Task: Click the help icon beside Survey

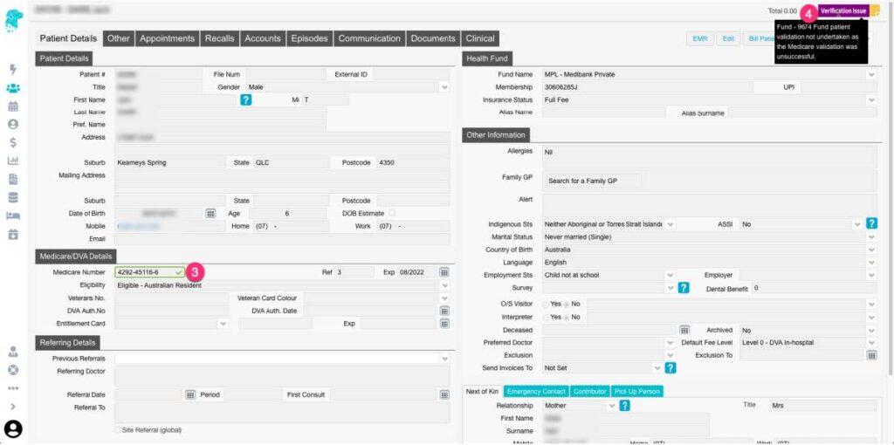Action: tap(684, 288)
